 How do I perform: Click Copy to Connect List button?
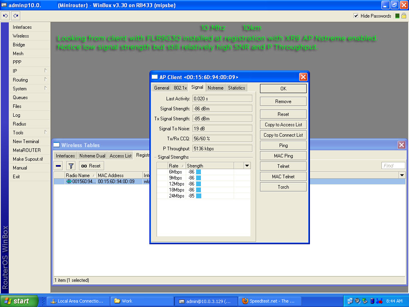pos(283,135)
